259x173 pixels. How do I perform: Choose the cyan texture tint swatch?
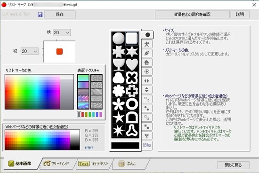(94, 115)
